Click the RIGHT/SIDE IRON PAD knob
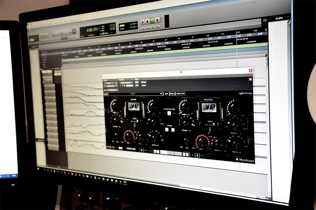Viewport: 316px width, 210px height. coord(219,144)
